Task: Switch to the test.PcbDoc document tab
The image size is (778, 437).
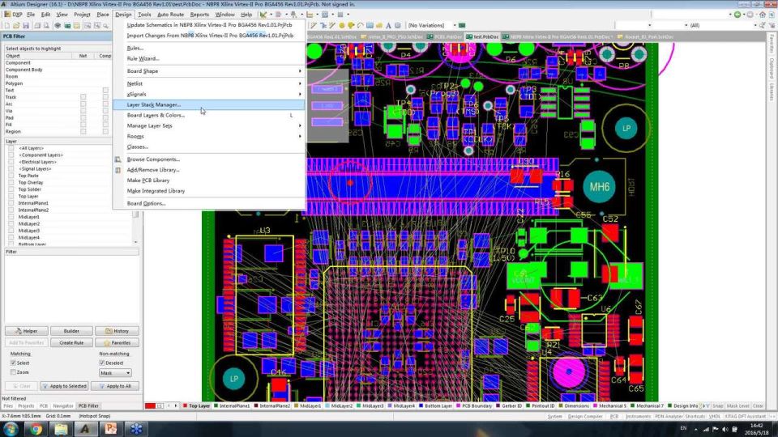Action: point(482,36)
